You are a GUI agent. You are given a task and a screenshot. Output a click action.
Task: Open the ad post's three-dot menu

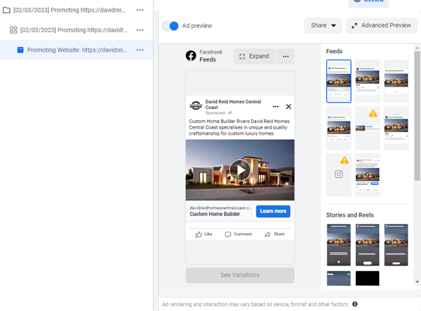click(276, 107)
